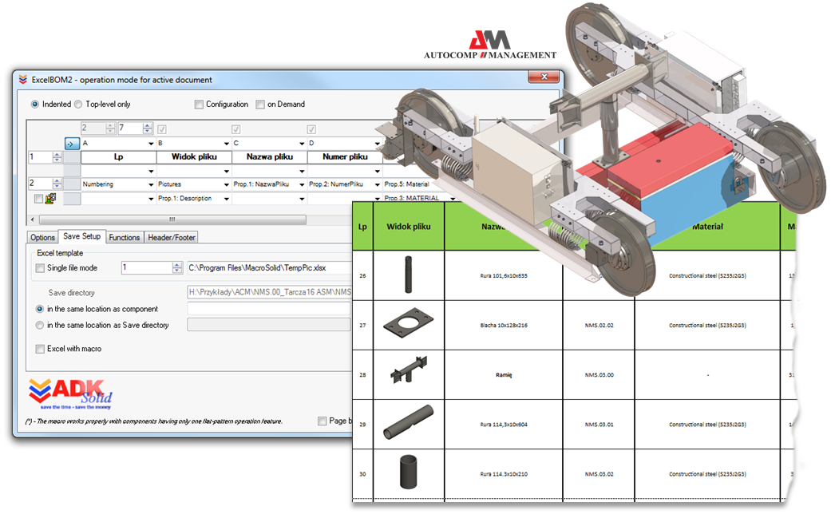Toggle the checkbox above column B
Image resolution: width=831 pixels, height=514 pixels.
(x=162, y=128)
